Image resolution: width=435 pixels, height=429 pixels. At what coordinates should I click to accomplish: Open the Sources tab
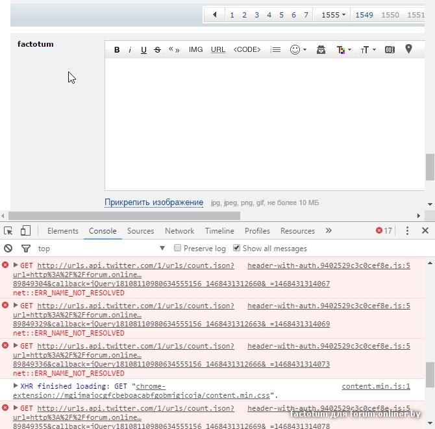tap(140, 231)
